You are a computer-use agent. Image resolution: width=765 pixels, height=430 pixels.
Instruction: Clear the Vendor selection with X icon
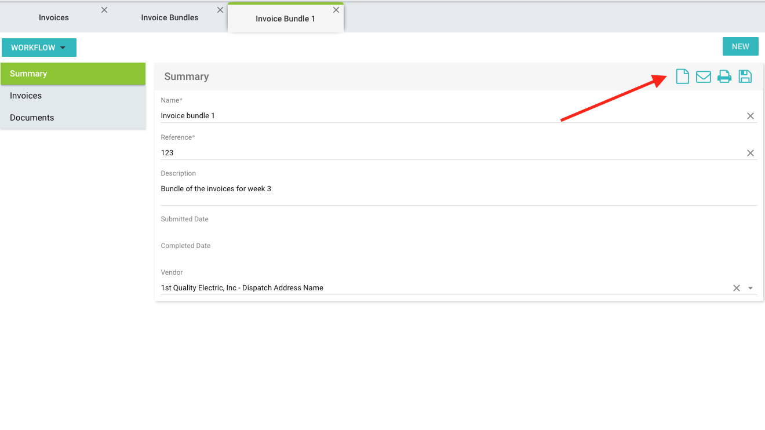coord(736,288)
